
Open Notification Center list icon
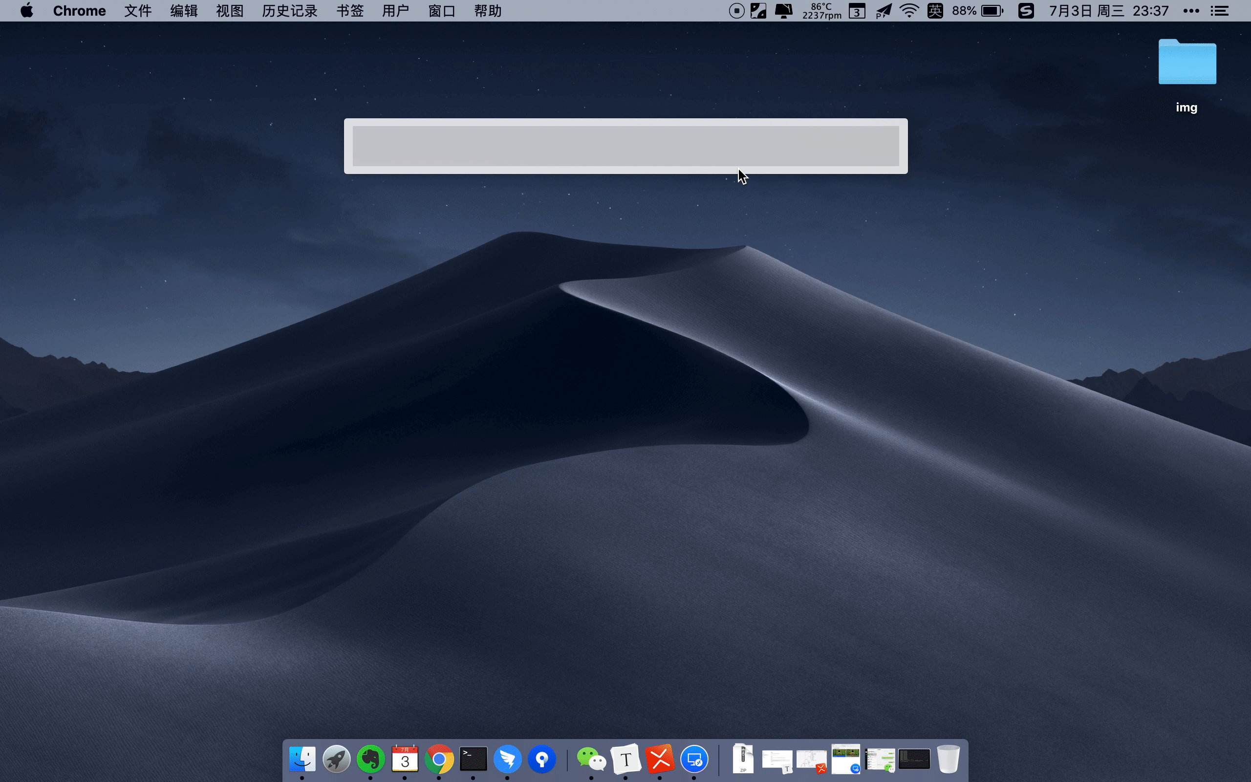(1219, 11)
